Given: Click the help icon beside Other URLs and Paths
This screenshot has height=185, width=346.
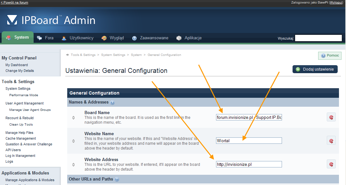Looking at the screenshot, I should [x=117, y=179].
